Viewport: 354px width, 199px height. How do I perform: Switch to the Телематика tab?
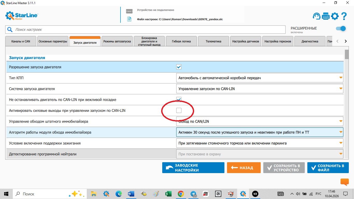pos(213,41)
